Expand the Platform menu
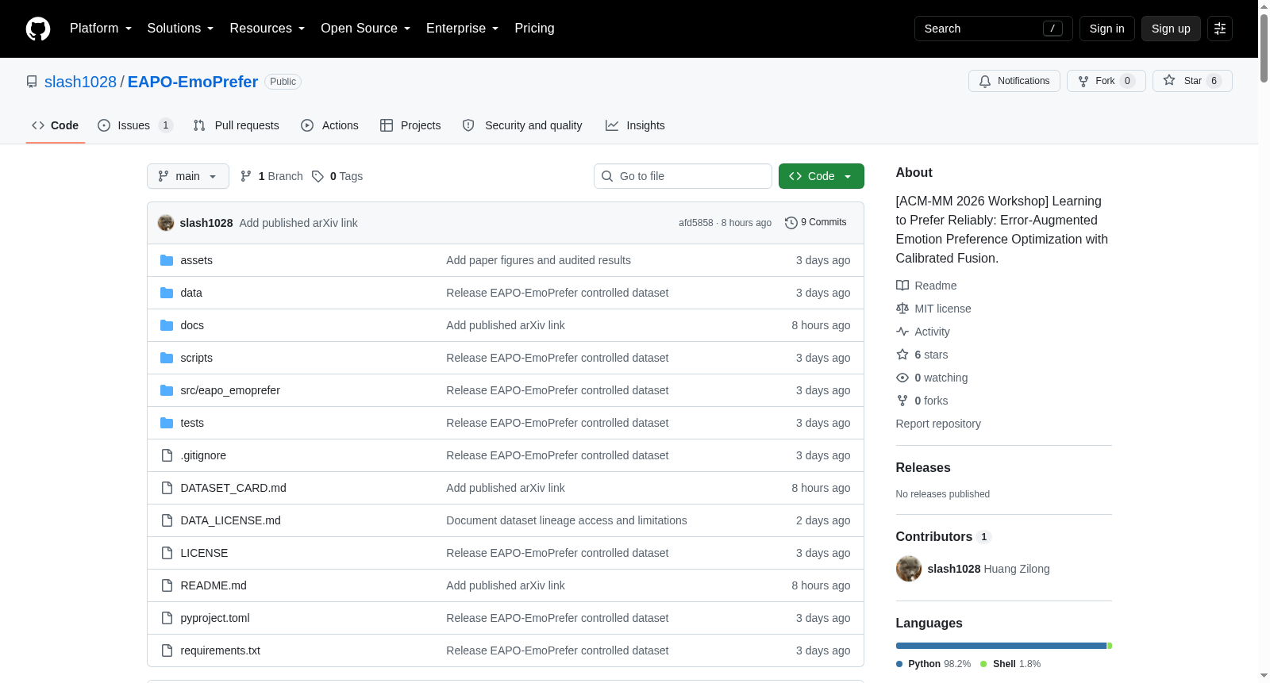This screenshot has height=683, width=1270. click(101, 29)
